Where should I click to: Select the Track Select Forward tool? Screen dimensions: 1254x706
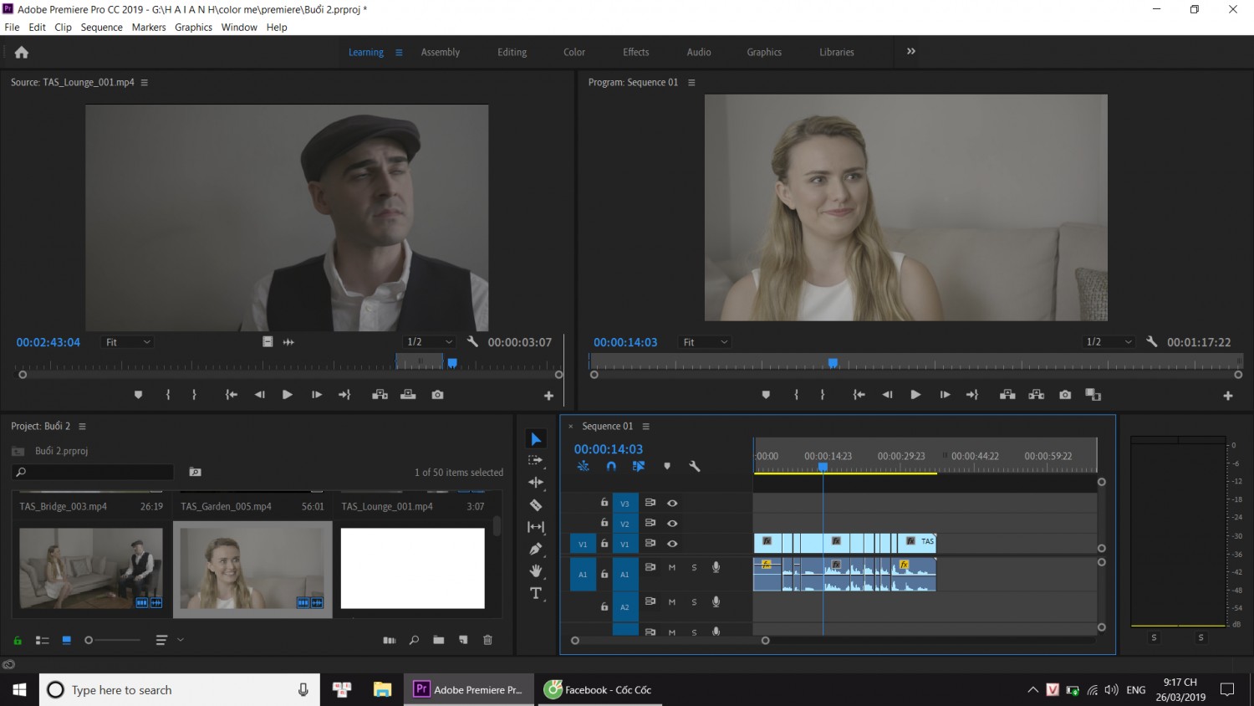tap(536, 460)
